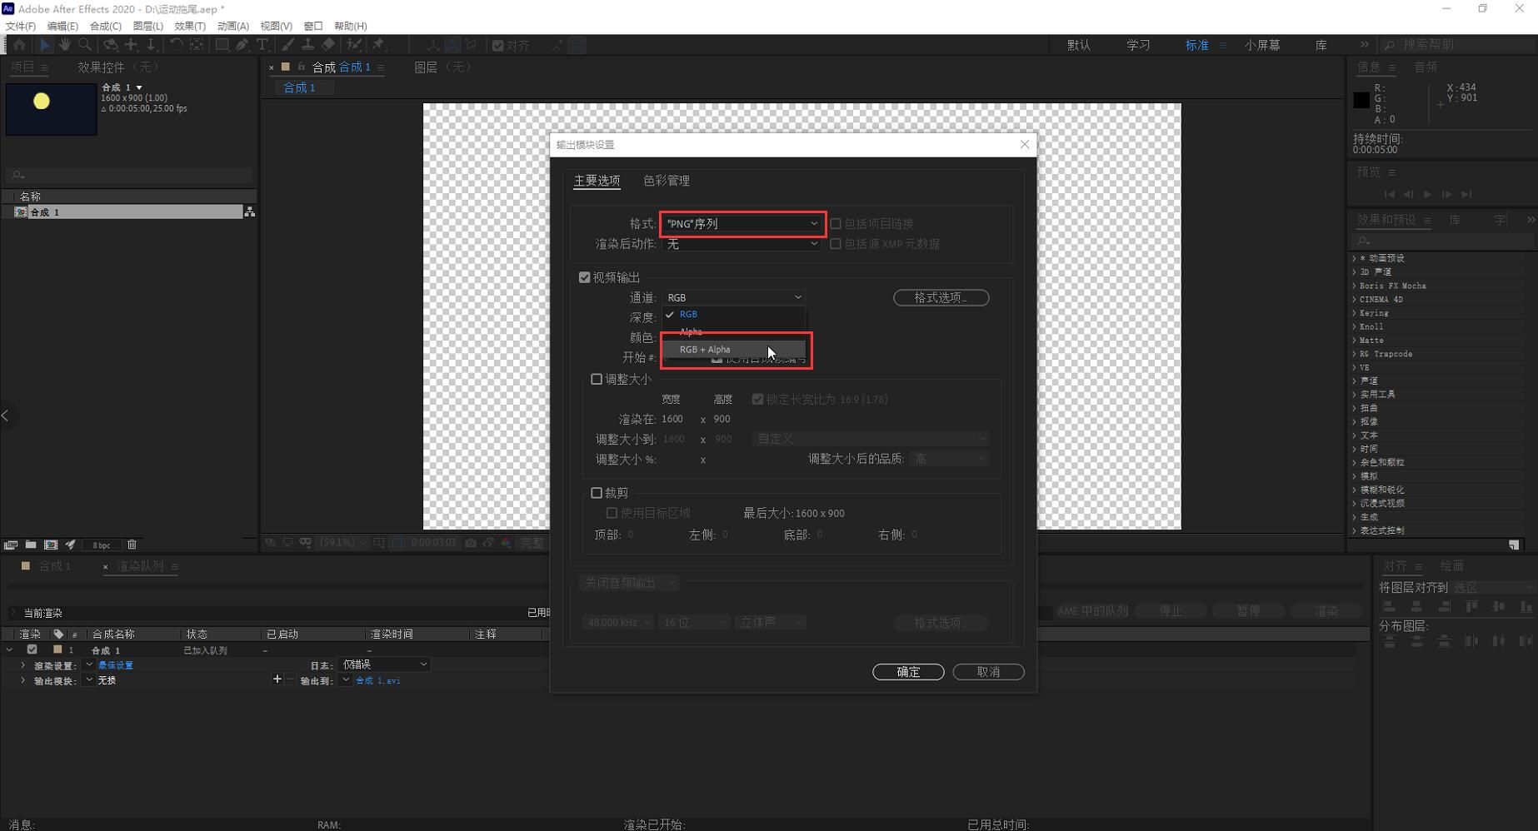
Task: Switch to 色彩管理 tab
Action: (667, 181)
